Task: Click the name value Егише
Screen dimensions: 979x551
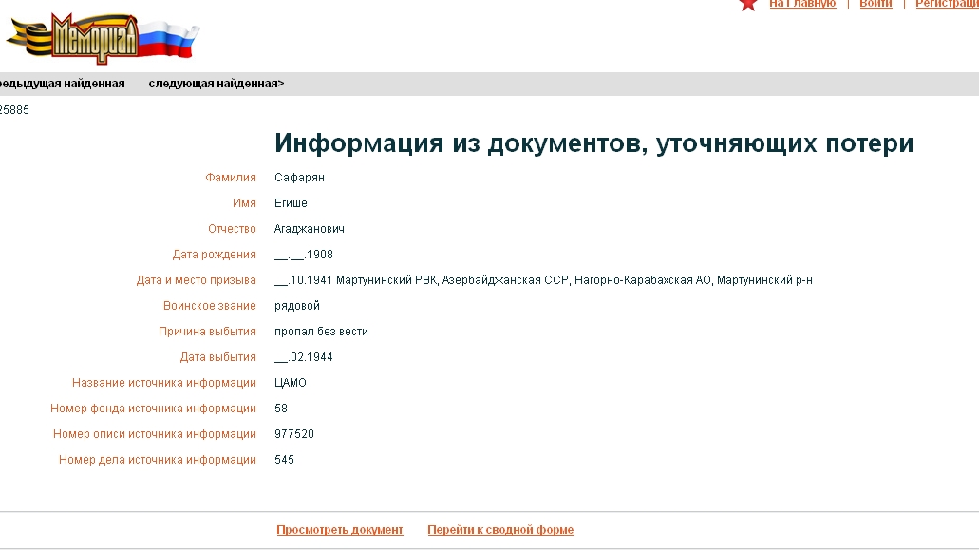Action: [291, 203]
